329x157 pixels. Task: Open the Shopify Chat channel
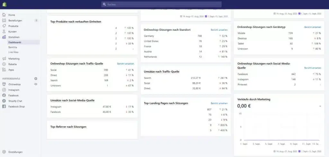(x=15, y=101)
